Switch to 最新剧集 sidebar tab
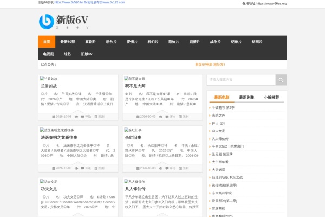Image resolution: width=325 pixels, height=217 pixels. coord(246,98)
